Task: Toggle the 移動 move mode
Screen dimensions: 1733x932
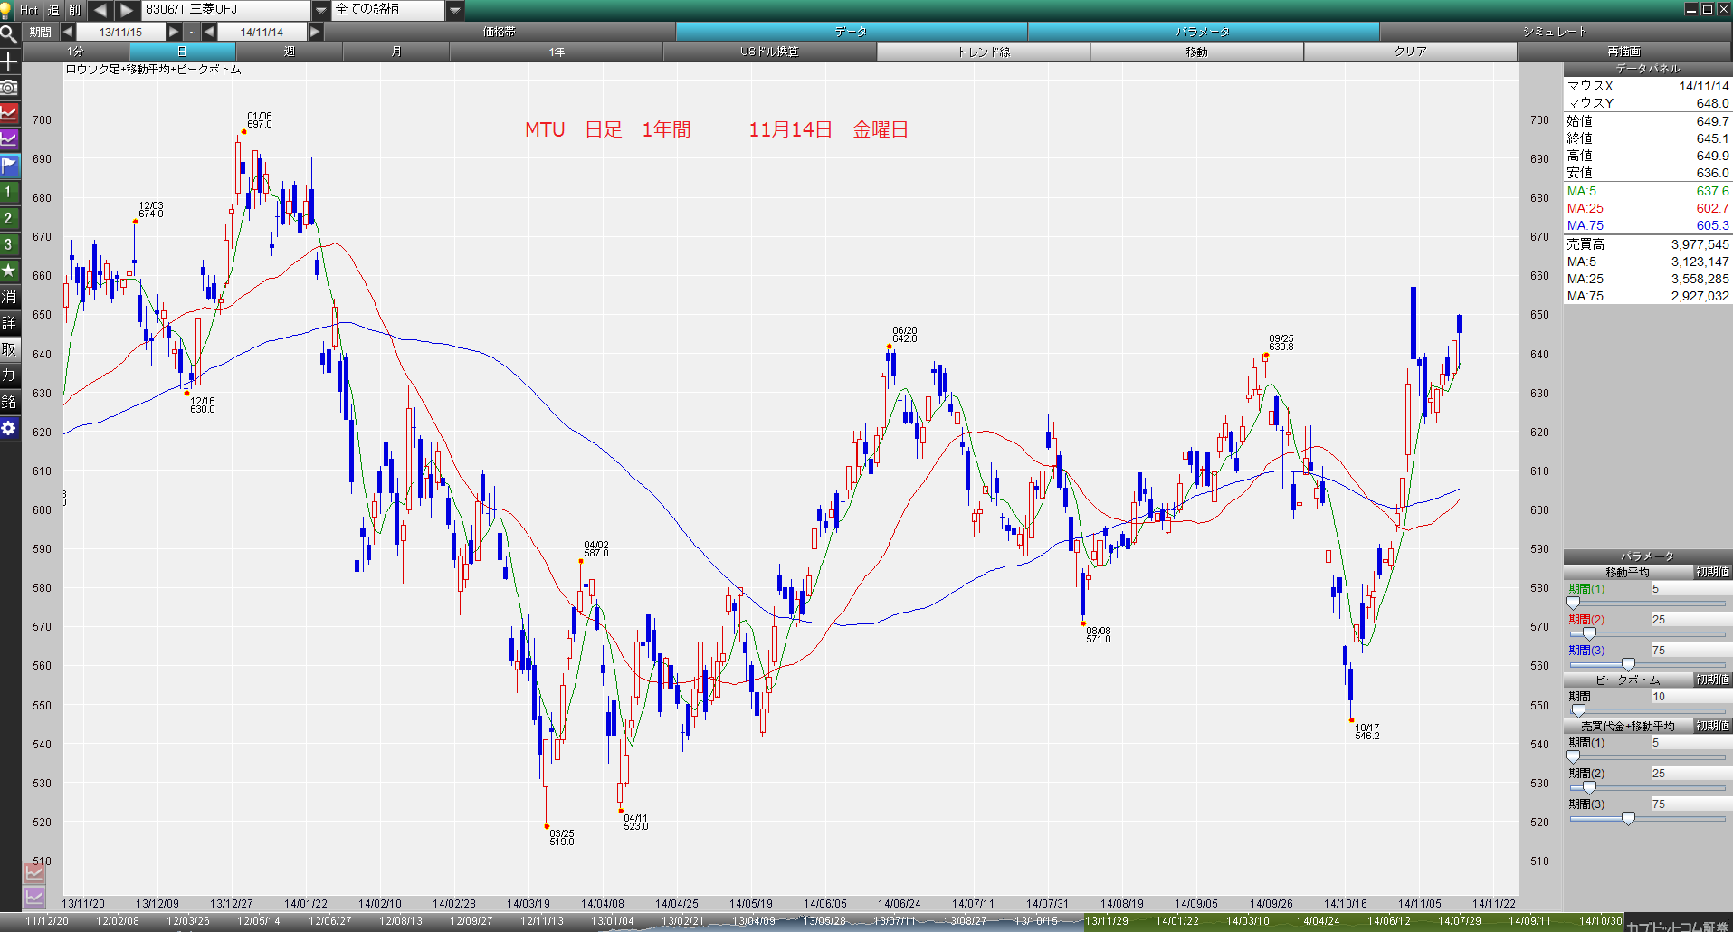Action: point(1196,52)
